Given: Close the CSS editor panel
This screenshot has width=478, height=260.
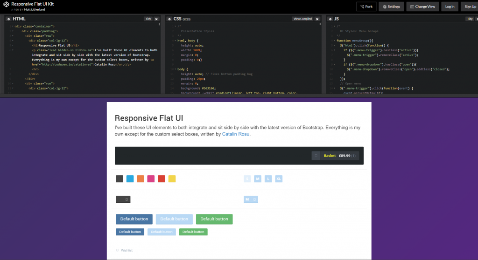Looking at the screenshot, I should (x=317, y=19).
